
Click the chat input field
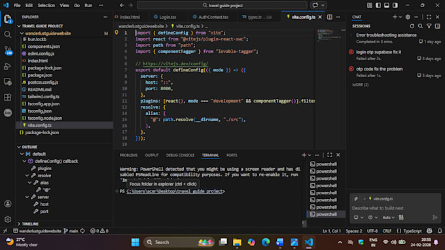click(x=395, y=208)
